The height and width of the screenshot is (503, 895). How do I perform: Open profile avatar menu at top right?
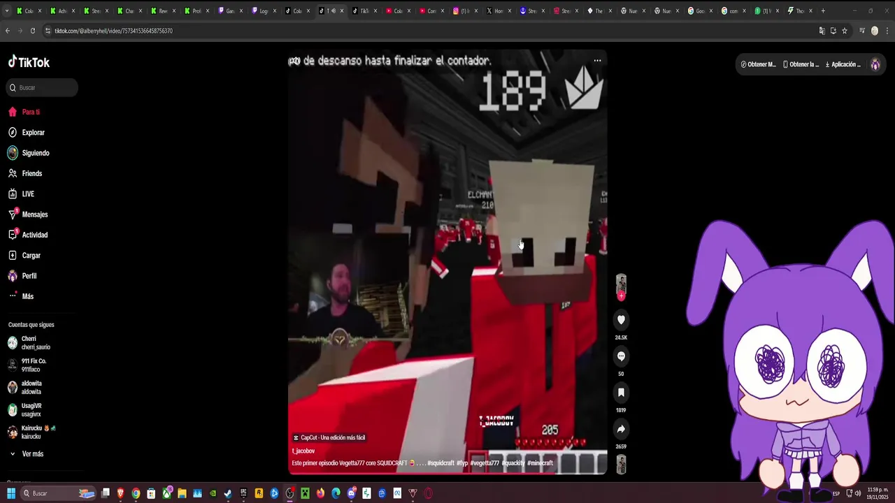[x=875, y=64]
